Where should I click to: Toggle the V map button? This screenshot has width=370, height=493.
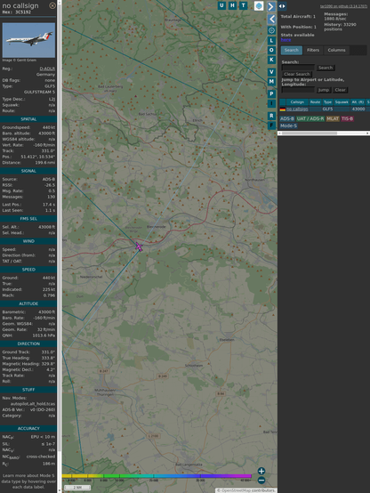pos(271,72)
